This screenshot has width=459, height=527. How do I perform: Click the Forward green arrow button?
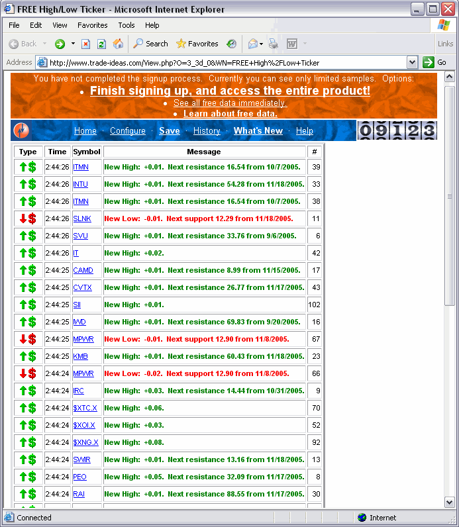click(x=60, y=44)
